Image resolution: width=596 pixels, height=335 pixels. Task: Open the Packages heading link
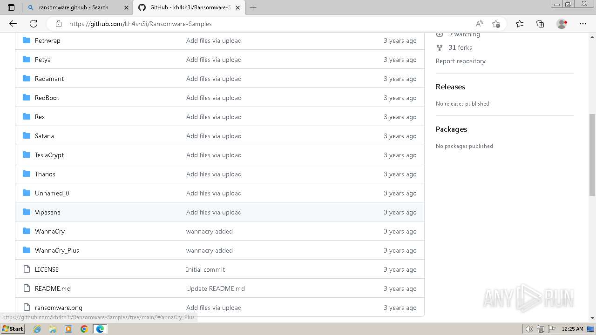click(x=451, y=129)
